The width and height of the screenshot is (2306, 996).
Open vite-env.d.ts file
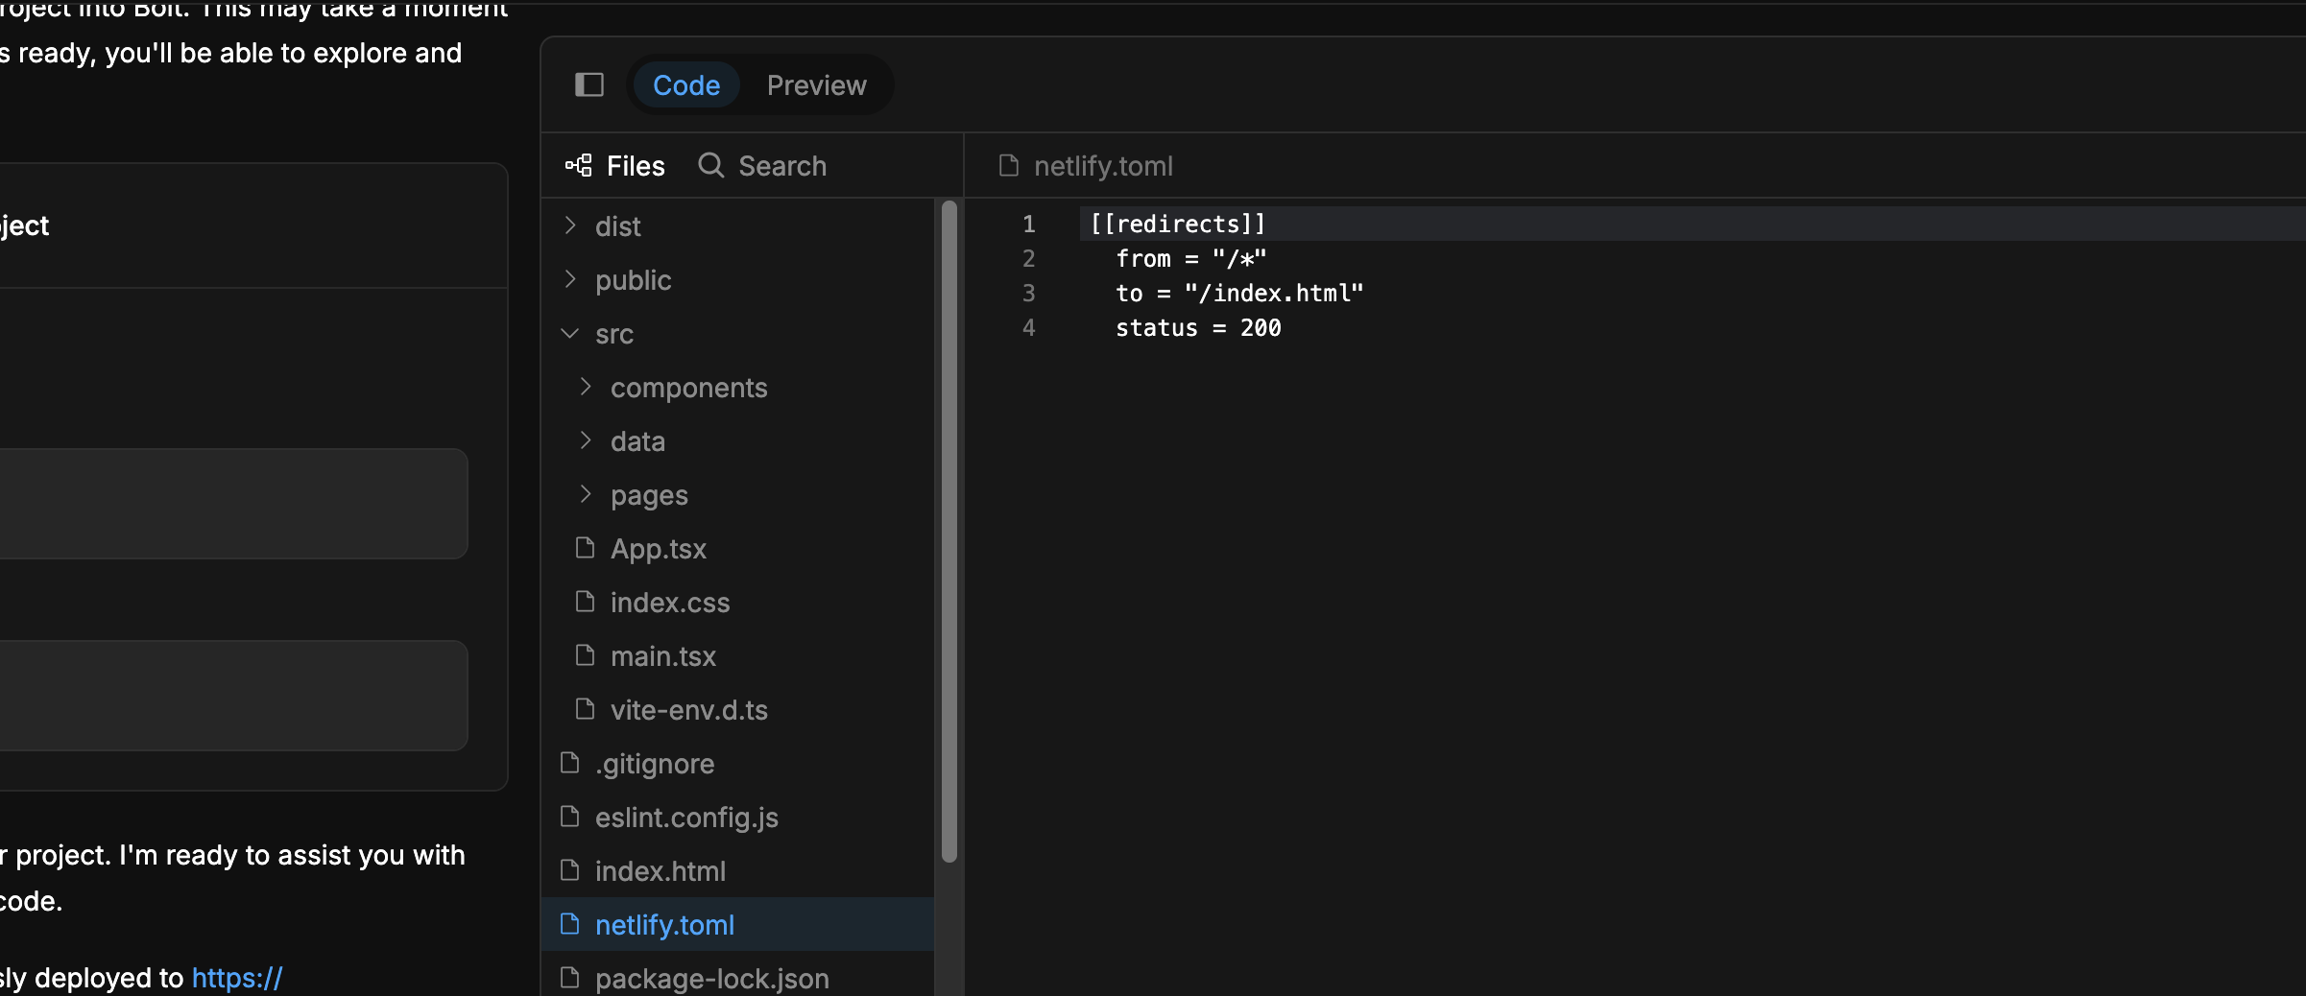(737, 710)
